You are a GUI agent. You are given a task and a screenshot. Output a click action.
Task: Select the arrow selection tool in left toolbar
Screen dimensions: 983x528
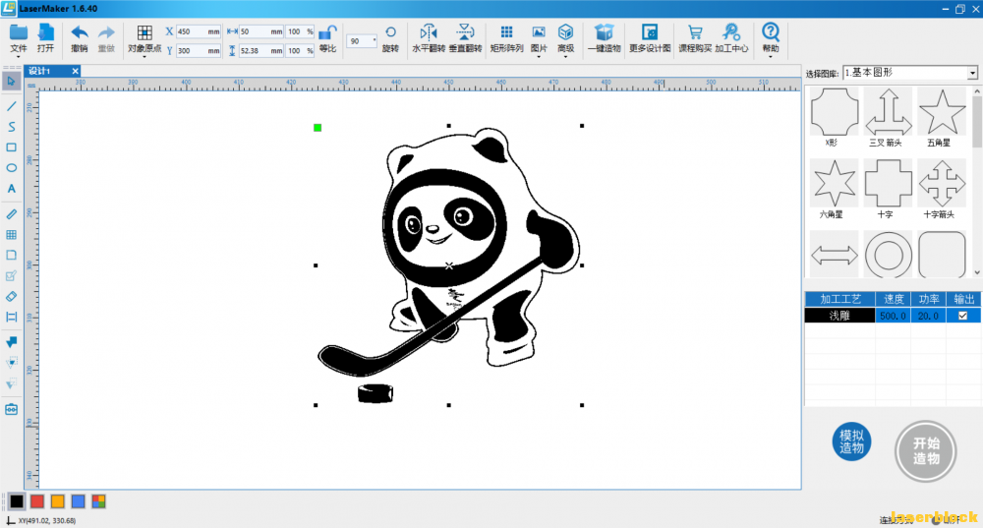coord(11,81)
